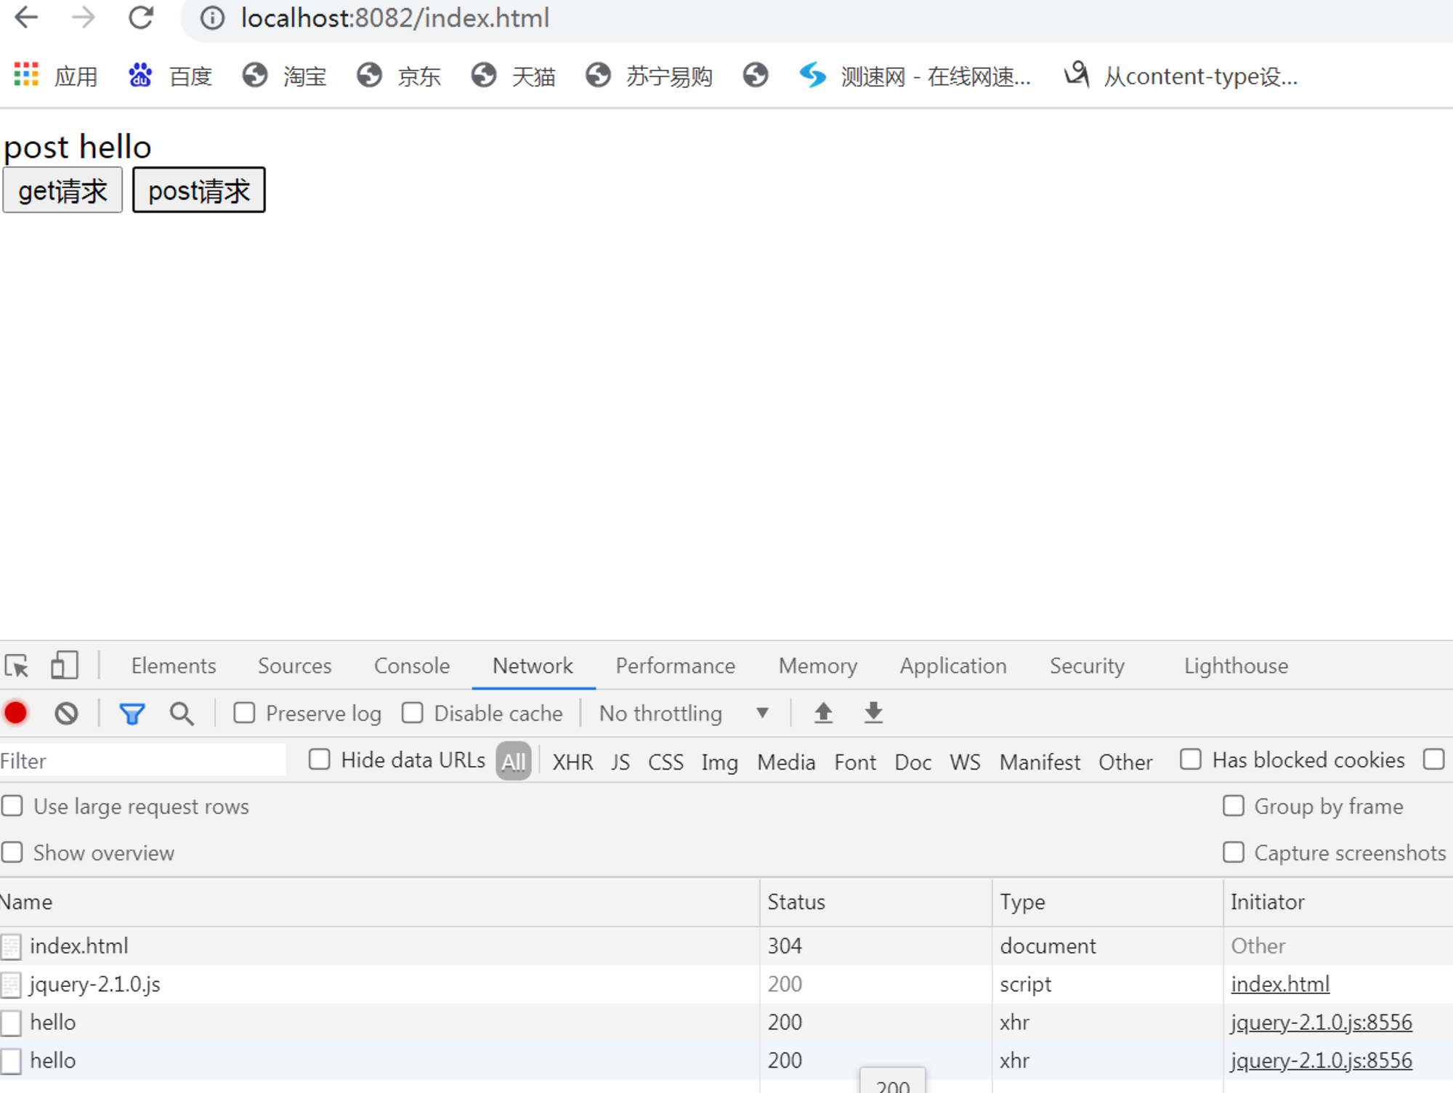Check the Disable cache checkbox
Screen dimensions: 1453x1093
(x=413, y=713)
